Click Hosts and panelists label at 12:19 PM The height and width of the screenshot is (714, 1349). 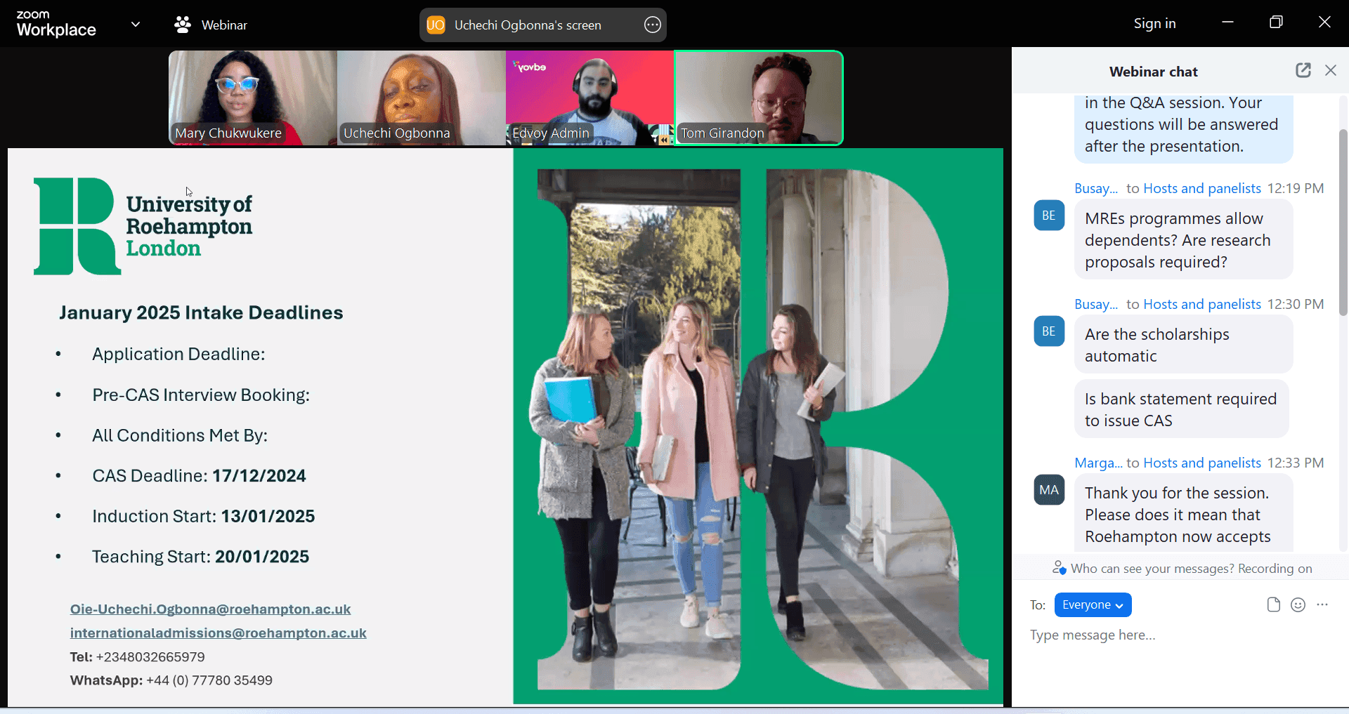(1202, 188)
